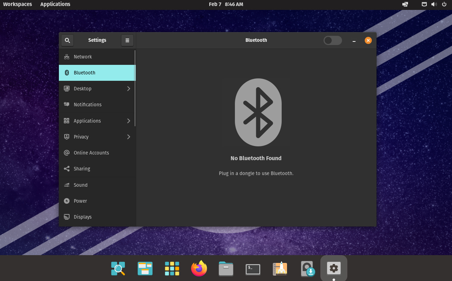This screenshot has height=281, width=452.
Task: Click the volume speaker icon in top panel
Action: [x=434, y=4]
